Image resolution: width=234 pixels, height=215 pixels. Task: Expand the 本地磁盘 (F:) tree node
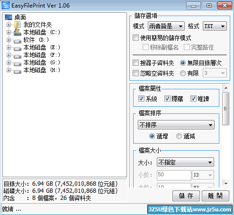coord(9,55)
